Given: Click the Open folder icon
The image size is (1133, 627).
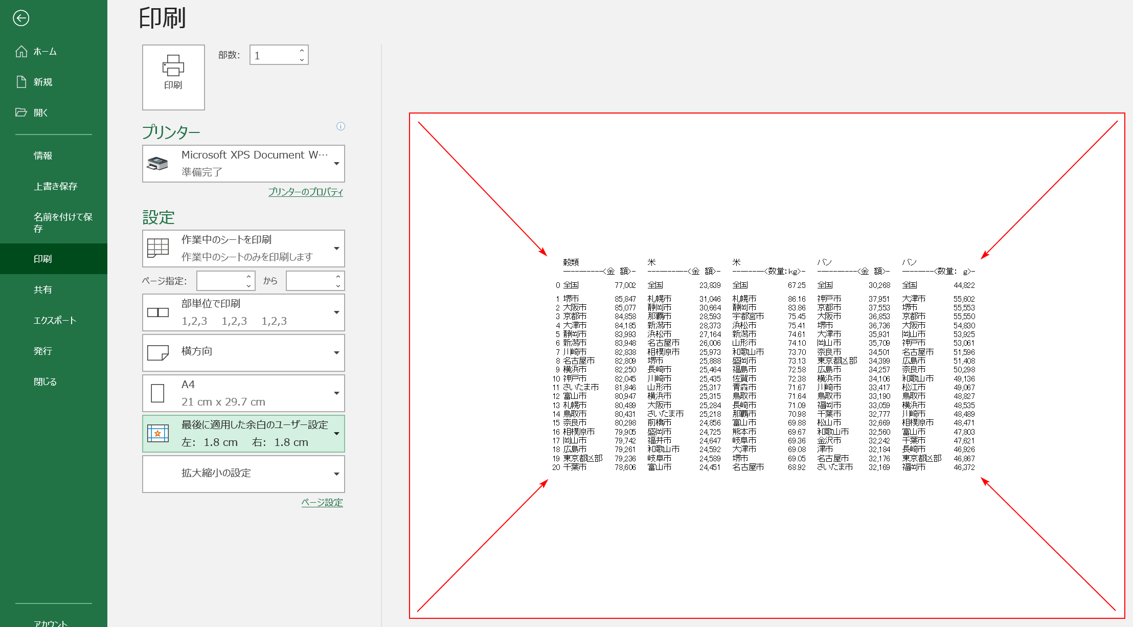Looking at the screenshot, I should point(21,112).
